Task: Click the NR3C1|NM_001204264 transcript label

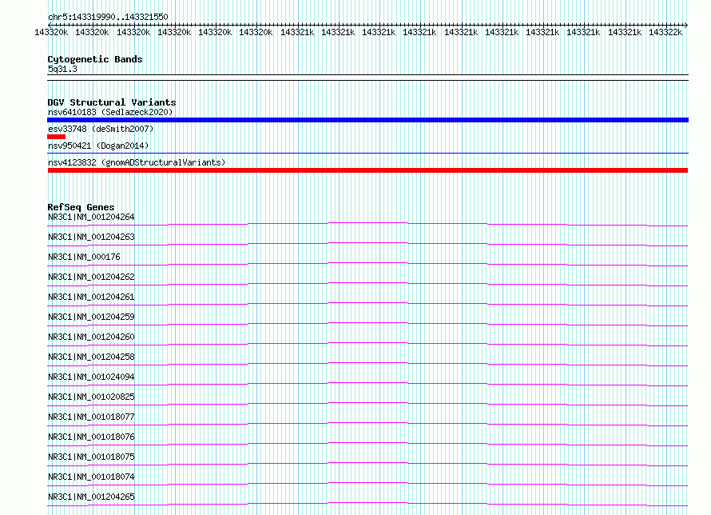Action: click(x=91, y=217)
